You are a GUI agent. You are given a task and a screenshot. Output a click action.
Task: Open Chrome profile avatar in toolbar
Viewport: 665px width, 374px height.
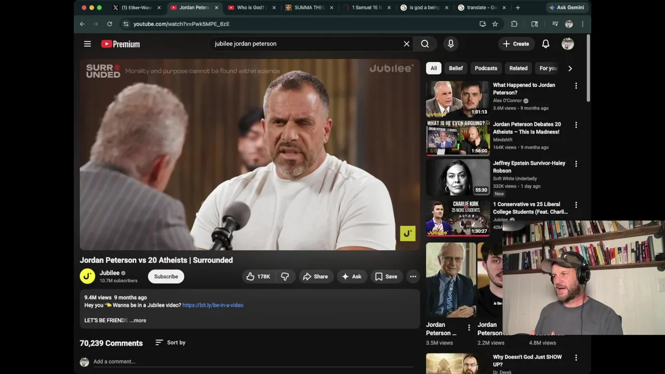coord(569,24)
